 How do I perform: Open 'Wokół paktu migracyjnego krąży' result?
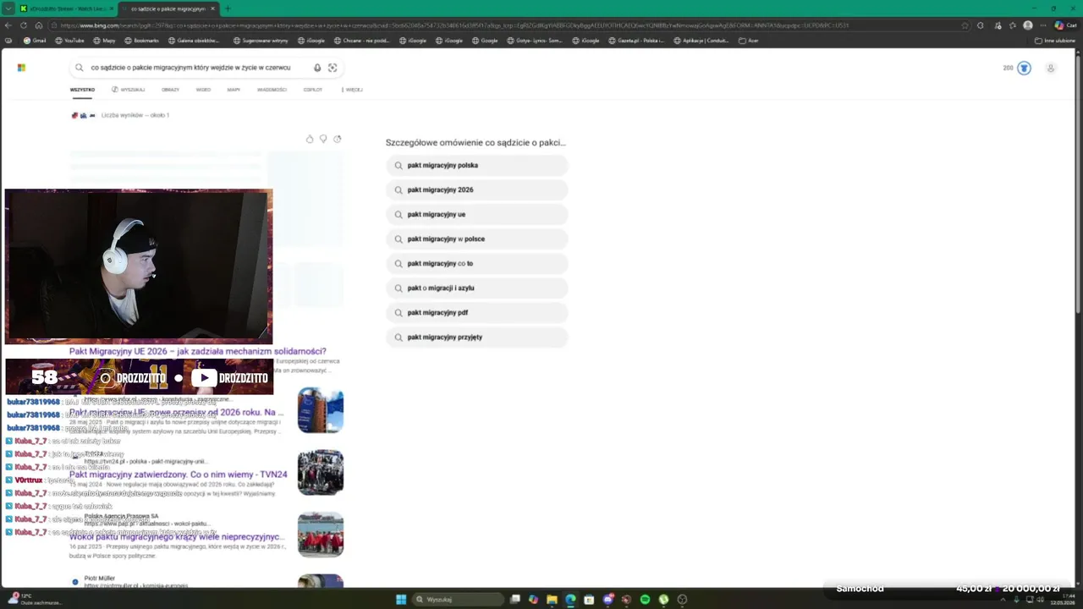177,537
